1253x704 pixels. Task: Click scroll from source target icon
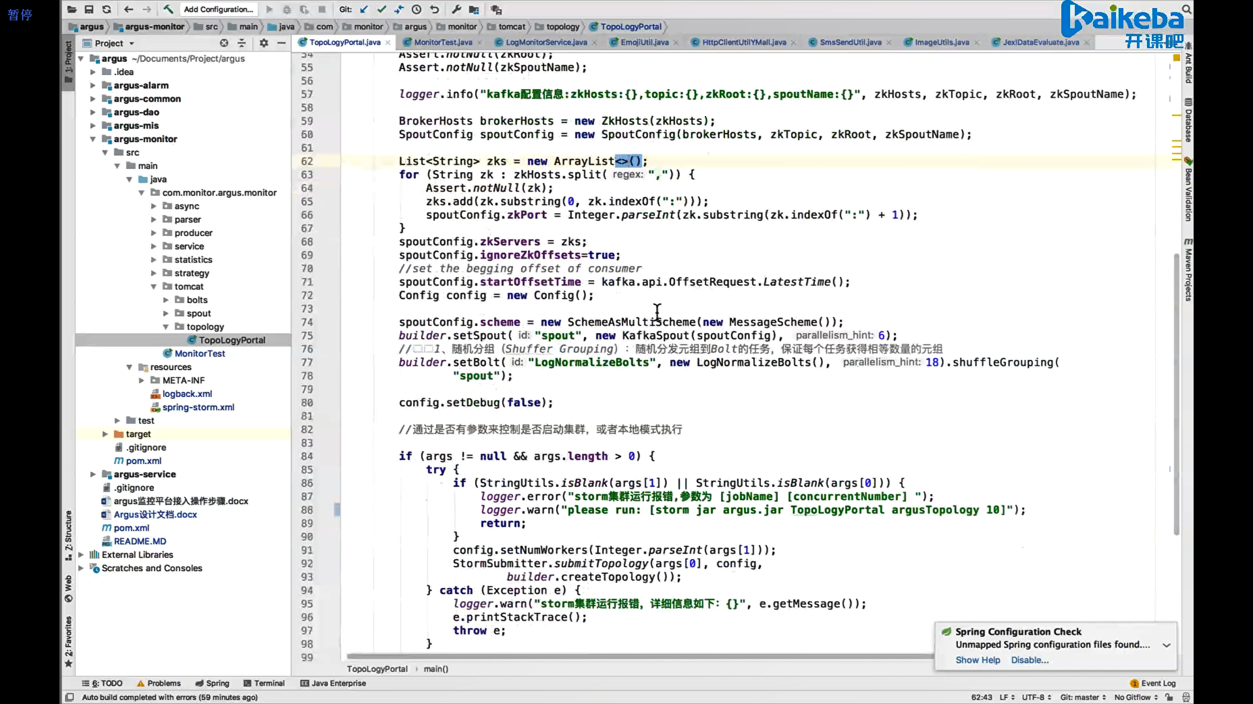click(224, 43)
